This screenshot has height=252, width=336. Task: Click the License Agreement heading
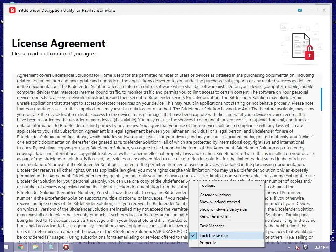pyautogui.click(x=59, y=43)
